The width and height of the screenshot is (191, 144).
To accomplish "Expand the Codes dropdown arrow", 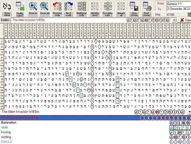I will click(x=174, y=20).
